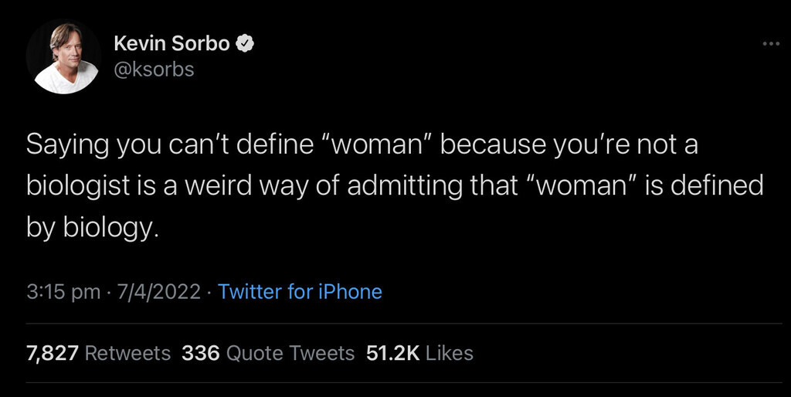Open the @ksorbs handle link

(154, 70)
